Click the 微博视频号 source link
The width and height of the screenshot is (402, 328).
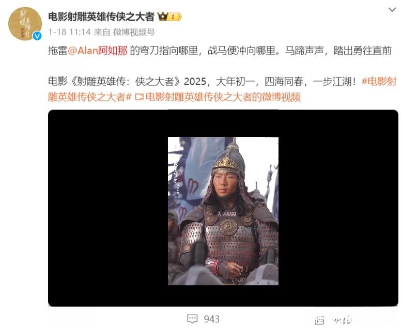coord(134,32)
